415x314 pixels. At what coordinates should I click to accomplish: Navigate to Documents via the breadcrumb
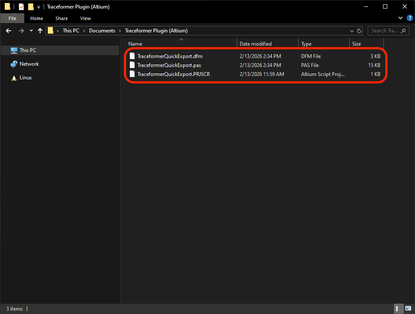point(102,30)
